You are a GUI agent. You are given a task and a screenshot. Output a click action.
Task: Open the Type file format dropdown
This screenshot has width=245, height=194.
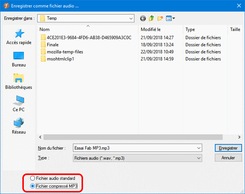pos(198,158)
